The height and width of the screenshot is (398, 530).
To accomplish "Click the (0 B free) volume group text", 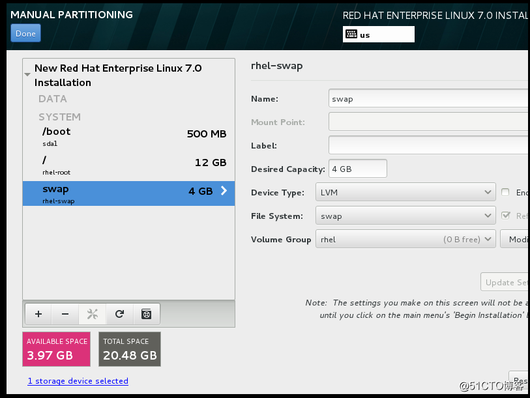I will click(462, 239).
